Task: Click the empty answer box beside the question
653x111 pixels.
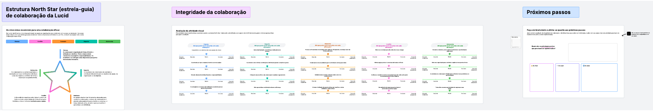Action: coord(593,52)
